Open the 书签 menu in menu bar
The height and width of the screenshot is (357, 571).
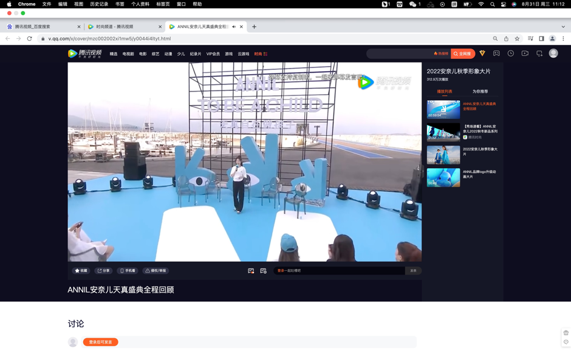(120, 4)
